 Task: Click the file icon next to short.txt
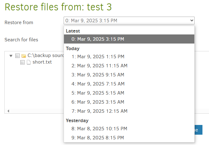(x=29, y=62)
